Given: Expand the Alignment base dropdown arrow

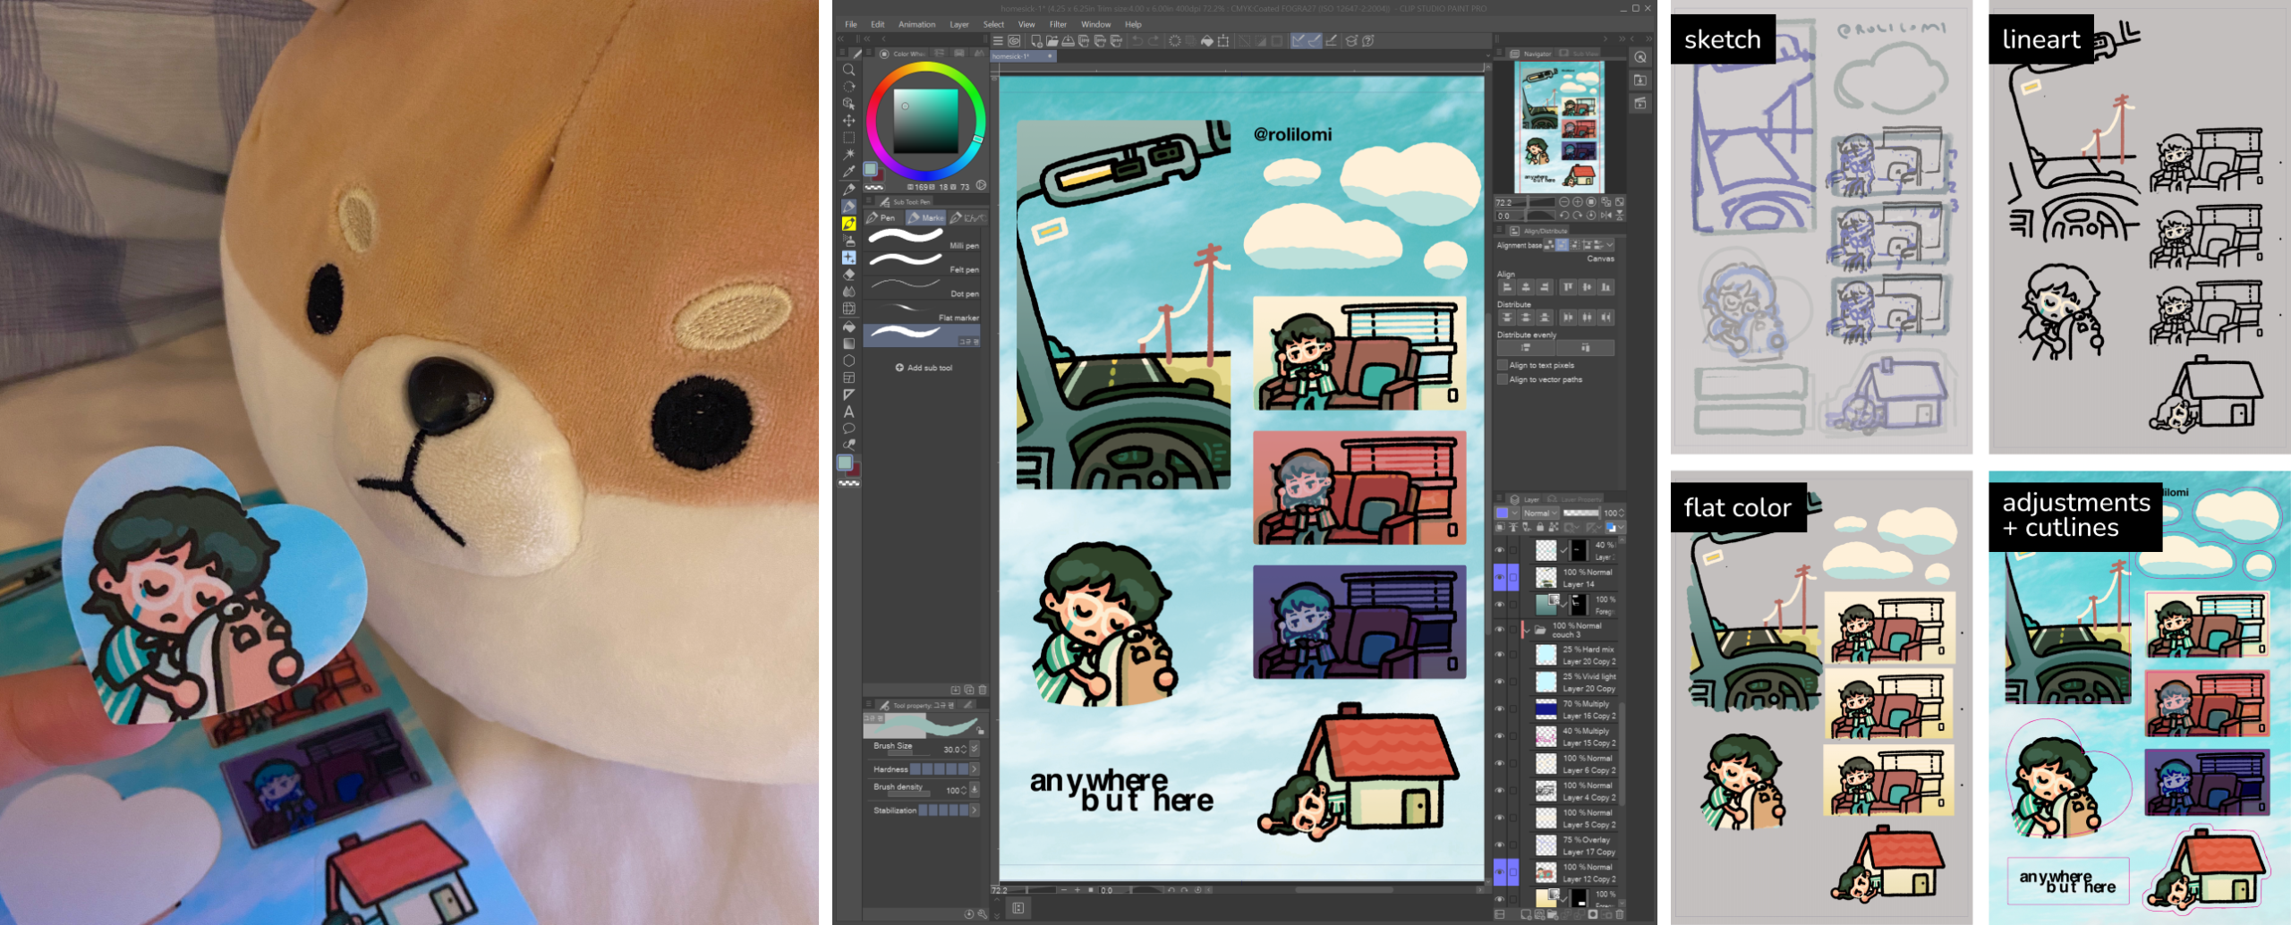Looking at the screenshot, I should (x=1609, y=244).
